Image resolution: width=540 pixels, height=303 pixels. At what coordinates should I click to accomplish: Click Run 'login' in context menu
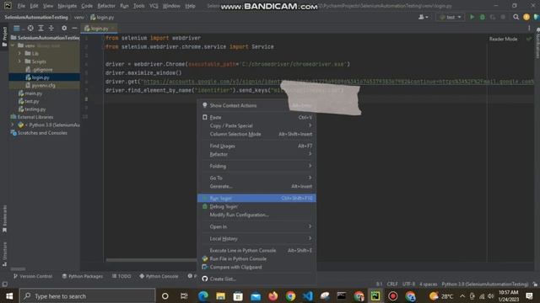[256, 198]
